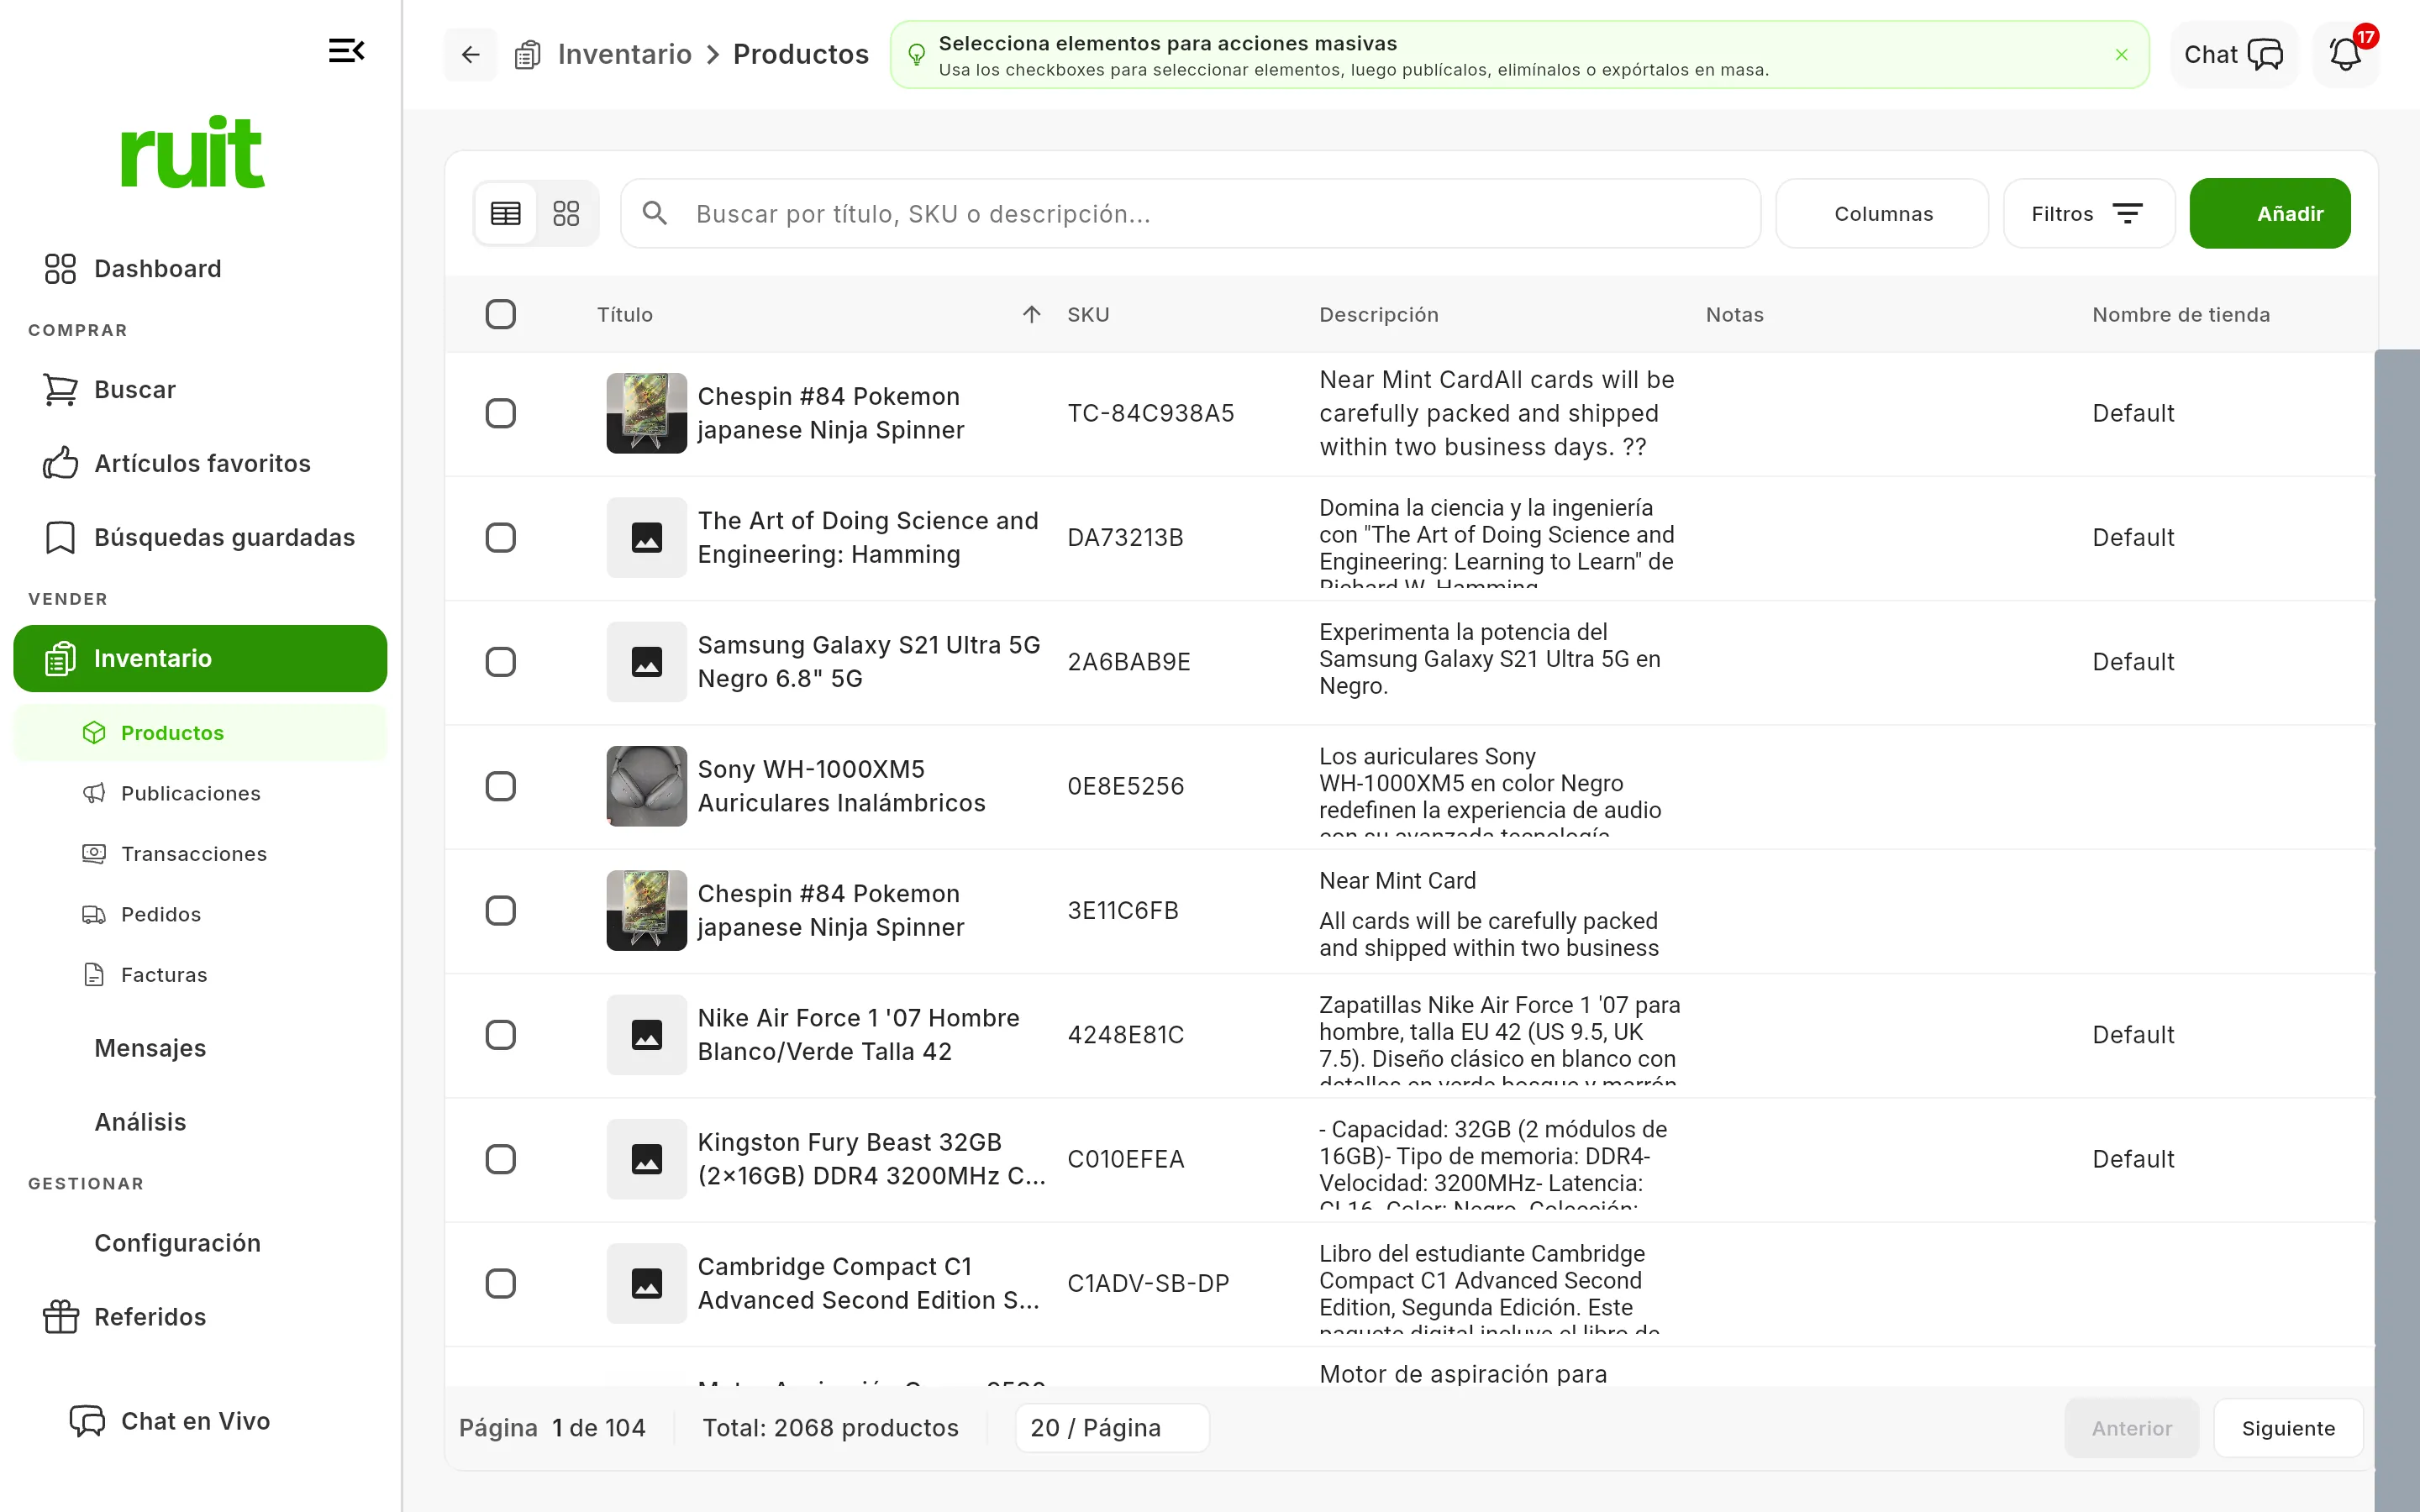Image resolution: width=2420 pixels, height=1512 pixels.
Task: Select The Art of Doing Science checkbox
Action: click(x=501, y=537)
